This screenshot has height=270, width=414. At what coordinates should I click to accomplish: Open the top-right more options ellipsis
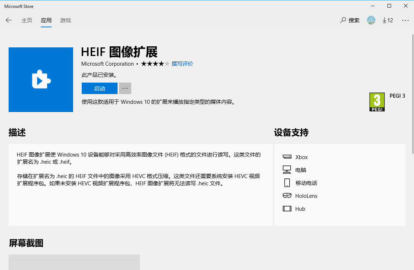pyautogui.click(x=405, y=20)
